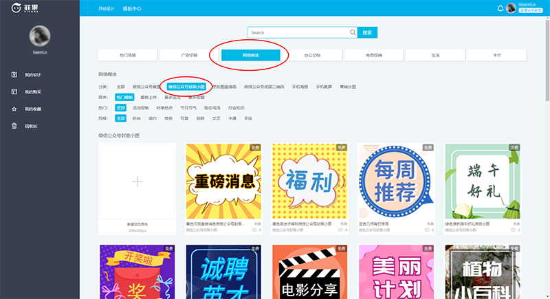Click the blue 搜索 search button
Viewport: 550px width, 299px height.
[367, 32]
